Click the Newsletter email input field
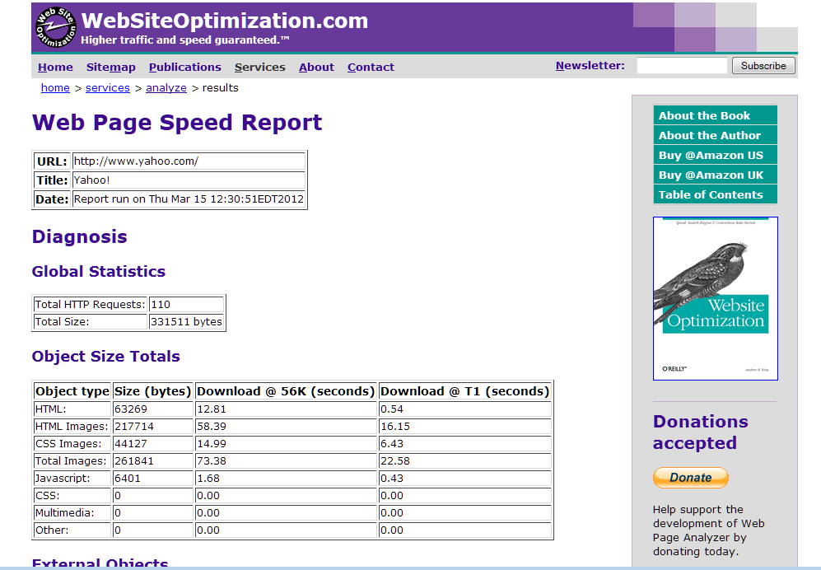Image resolution: width=821 pixels, height=570 pixels. click(x=682, y=66)
